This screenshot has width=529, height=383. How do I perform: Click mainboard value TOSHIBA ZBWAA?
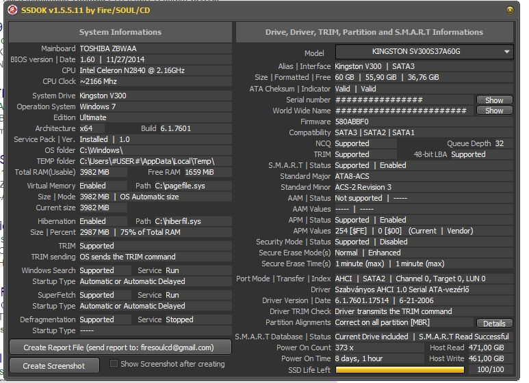click(x=108, y=48)
